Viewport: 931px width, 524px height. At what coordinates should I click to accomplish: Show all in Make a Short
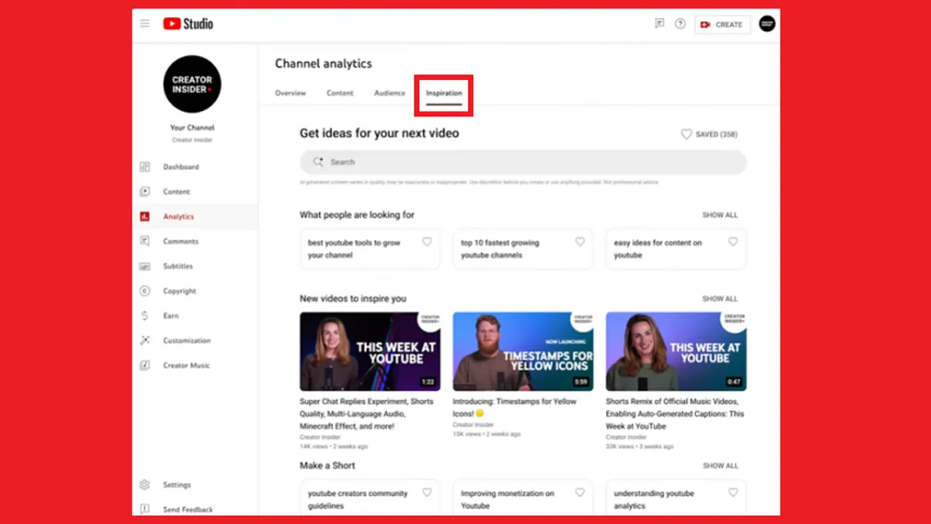(720, 466)
